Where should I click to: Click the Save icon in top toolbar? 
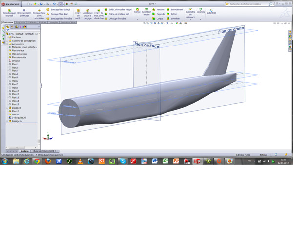(x=42, y=4)
